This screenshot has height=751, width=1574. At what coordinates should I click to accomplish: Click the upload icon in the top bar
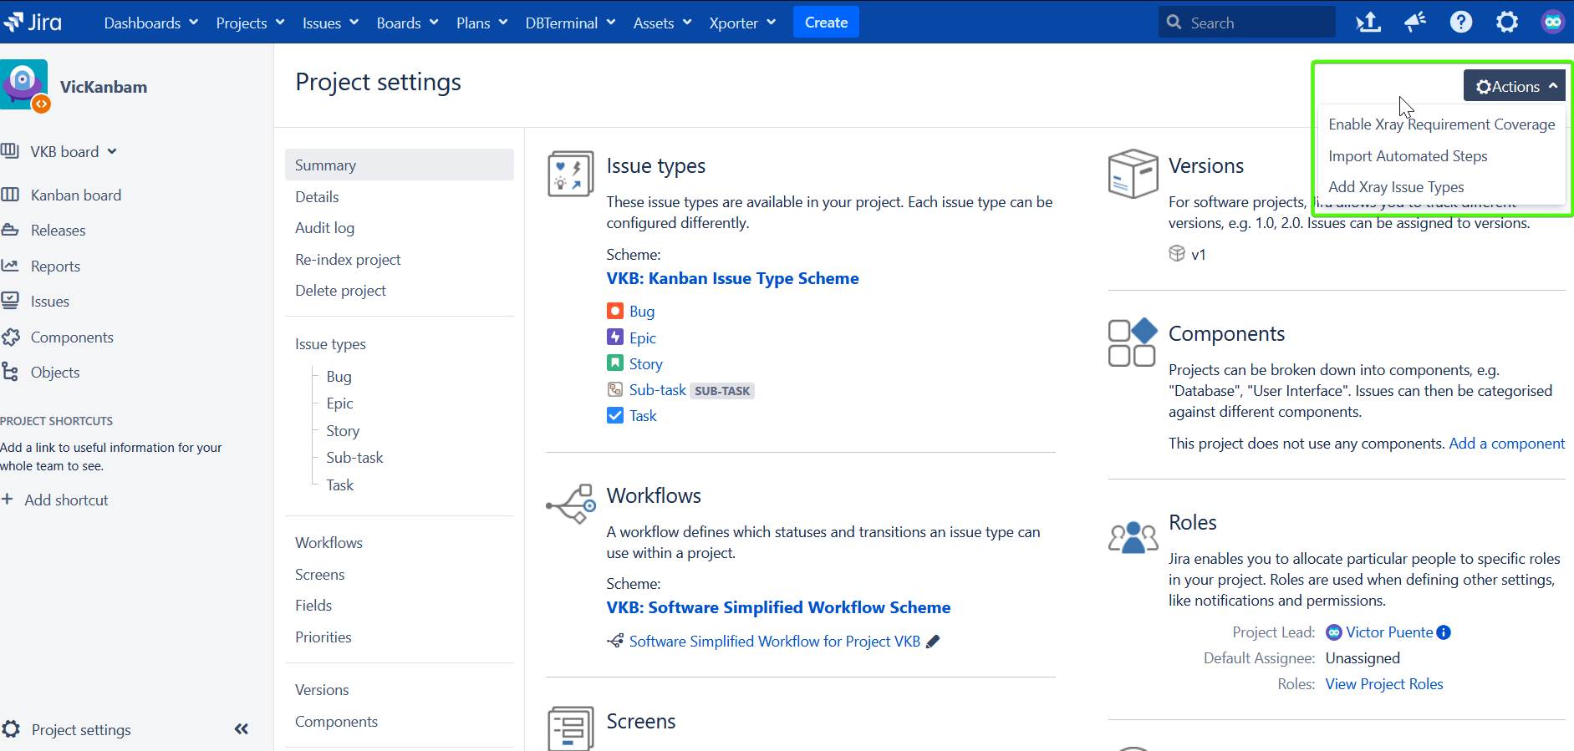pos(1368,23)
